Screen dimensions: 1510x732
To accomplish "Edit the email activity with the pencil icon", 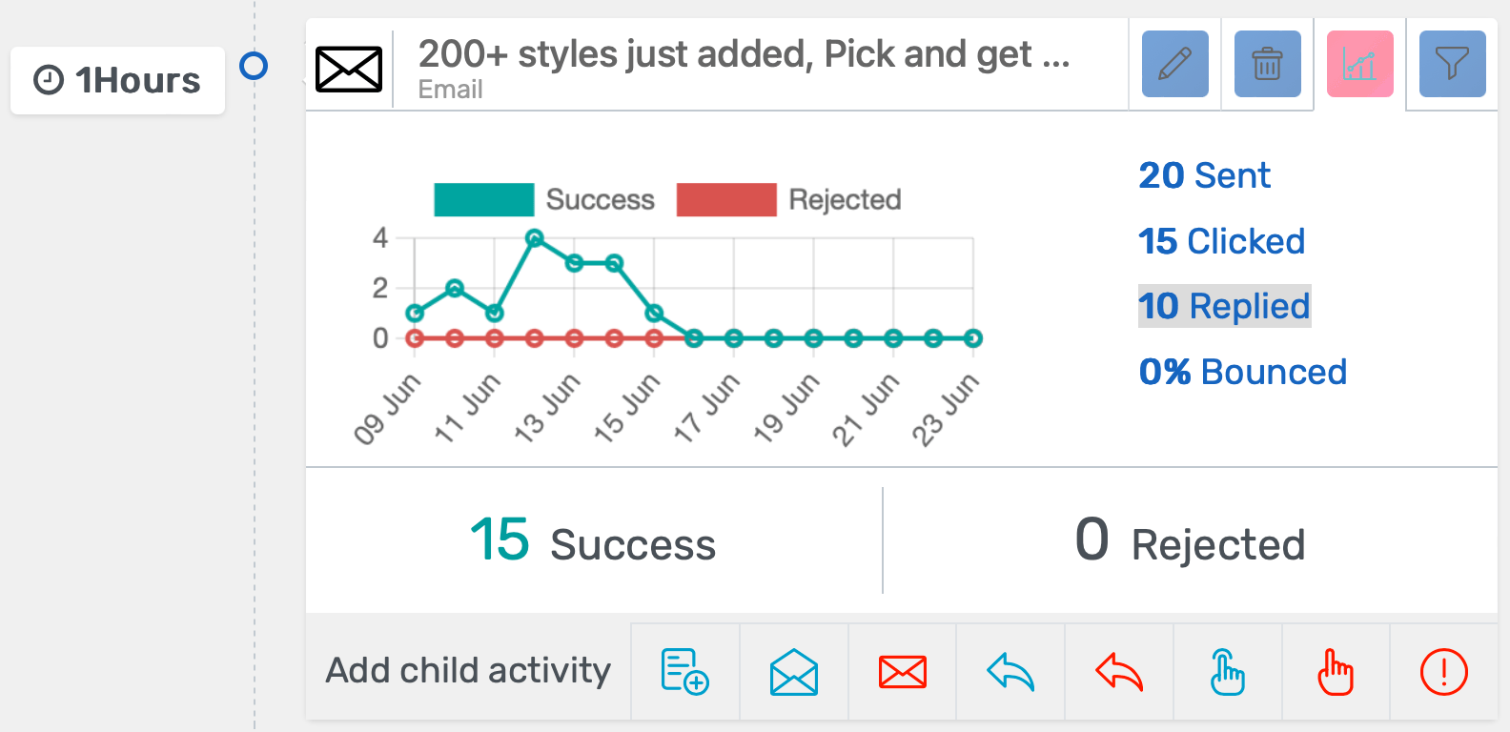I will [1174, 64].
